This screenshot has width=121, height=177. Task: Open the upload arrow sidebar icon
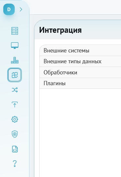point(15,105)
